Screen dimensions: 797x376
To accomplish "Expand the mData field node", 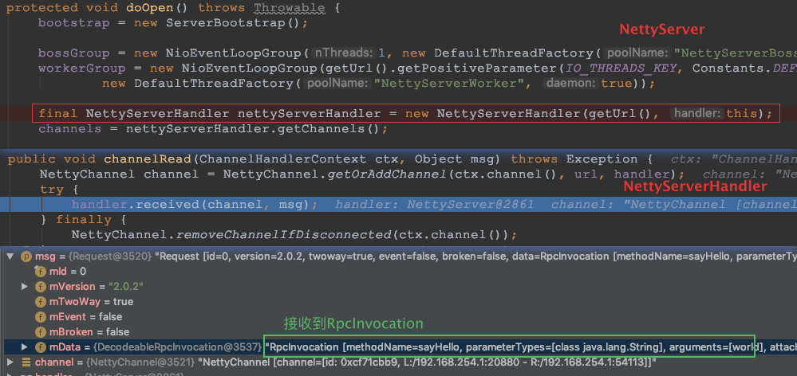I will pyautogui.click(x=25, y=347).
